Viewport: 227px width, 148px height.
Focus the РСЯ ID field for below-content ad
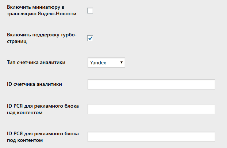(x=151, y=137)
